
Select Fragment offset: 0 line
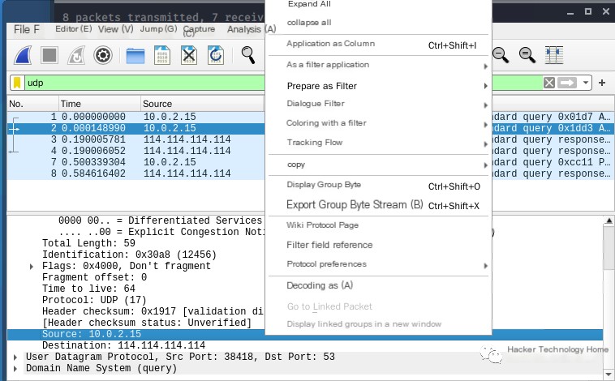[x=95, y=277]
